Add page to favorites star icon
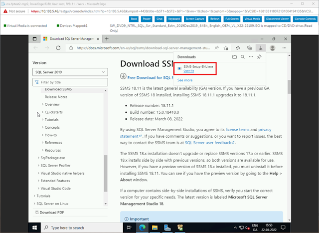319x233 pixels. tap(226, 48)
